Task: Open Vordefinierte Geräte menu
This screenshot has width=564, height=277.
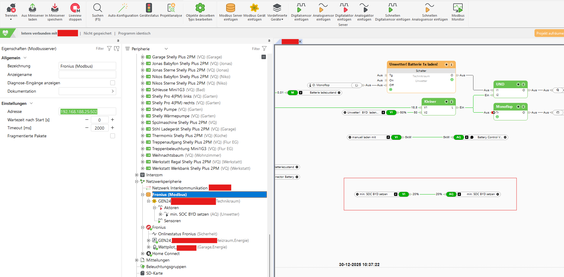Action: 277,12
